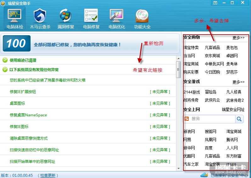Screen dimensions: 251x178
Task: Open 当当网 link
Action: (x=189, y=56)
